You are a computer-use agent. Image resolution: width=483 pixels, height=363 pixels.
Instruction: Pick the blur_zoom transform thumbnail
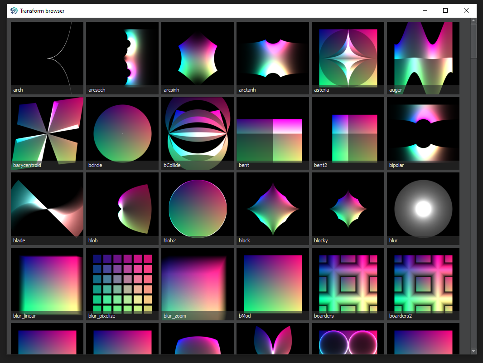(198, 284)
